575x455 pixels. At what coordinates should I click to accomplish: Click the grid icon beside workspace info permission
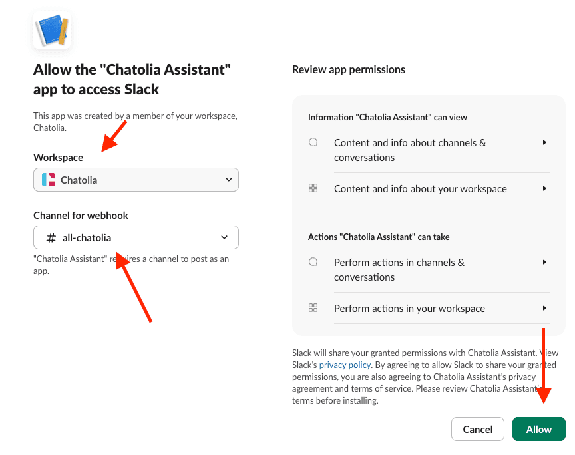(x=313, y=188)
